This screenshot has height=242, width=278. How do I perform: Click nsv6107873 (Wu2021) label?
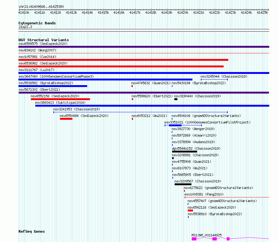click(190, 168)
